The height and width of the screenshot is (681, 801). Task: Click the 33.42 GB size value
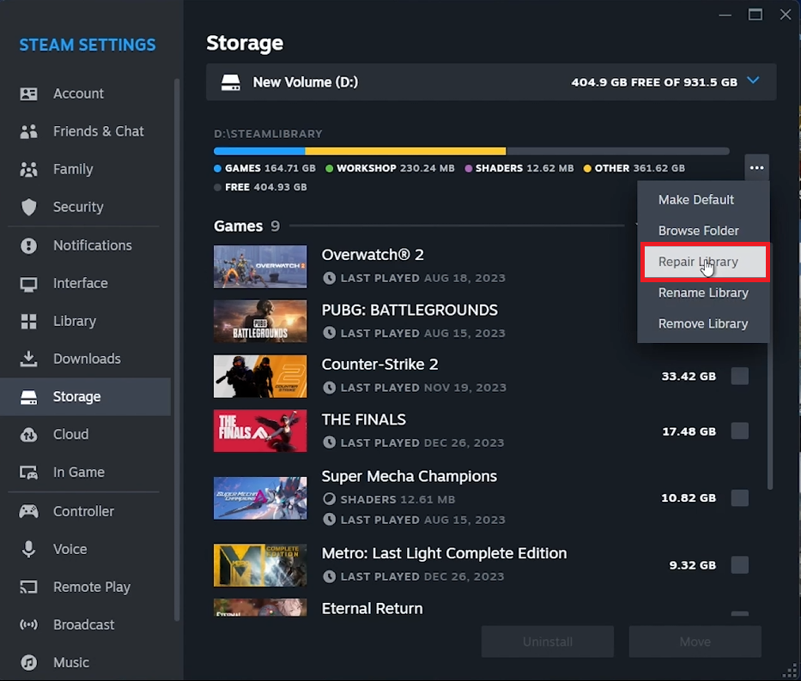pos(689,377)
